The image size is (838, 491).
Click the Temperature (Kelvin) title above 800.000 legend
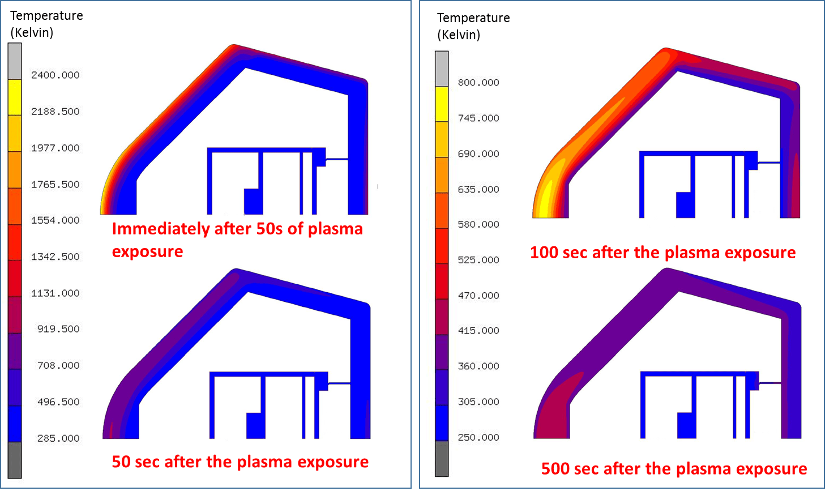coord(473,26)
